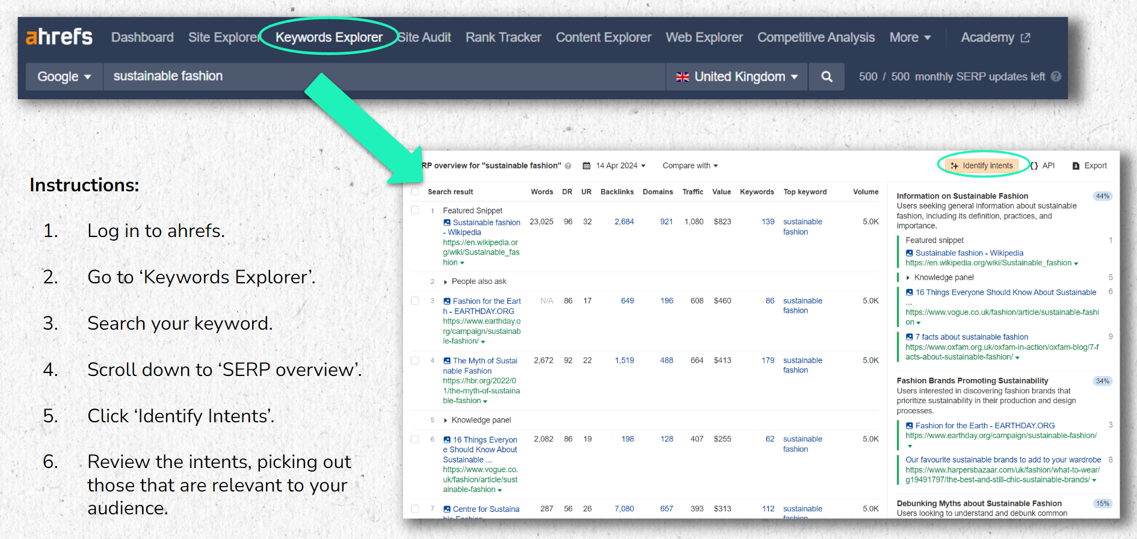Click page icon beside Sustainable fashion Wikipedia in results table
Viewport: 1137px width, 539px height.
coord(447,223)
